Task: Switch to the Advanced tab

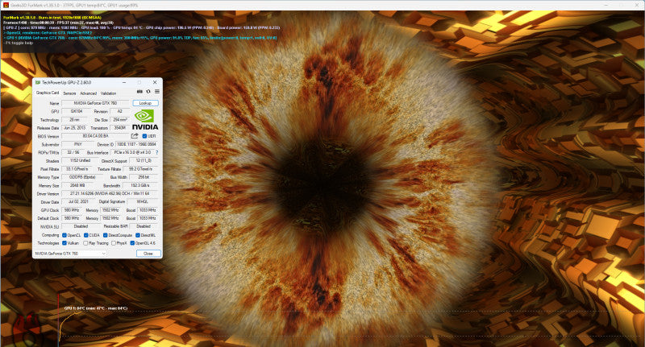Action: [x=89, y=93]
